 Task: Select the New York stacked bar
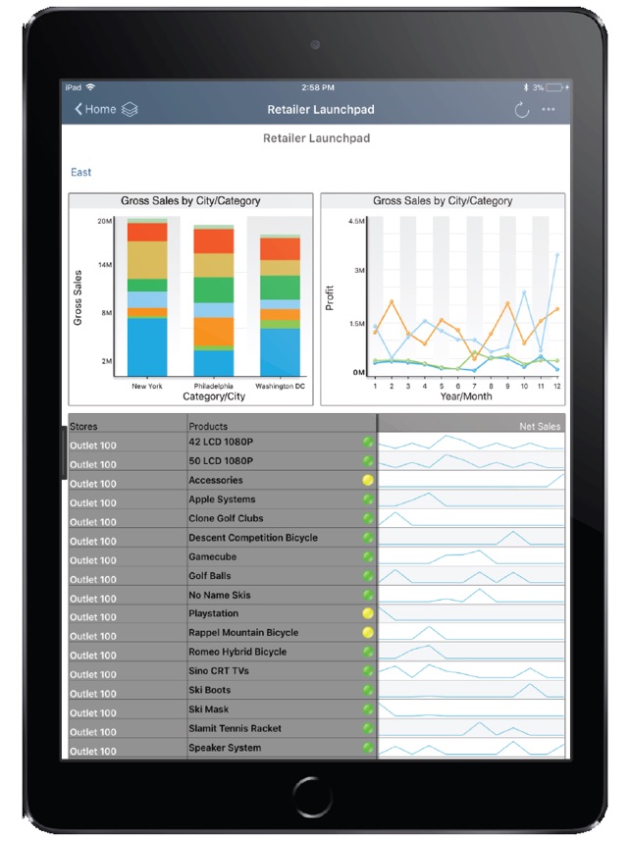(147, 297)
